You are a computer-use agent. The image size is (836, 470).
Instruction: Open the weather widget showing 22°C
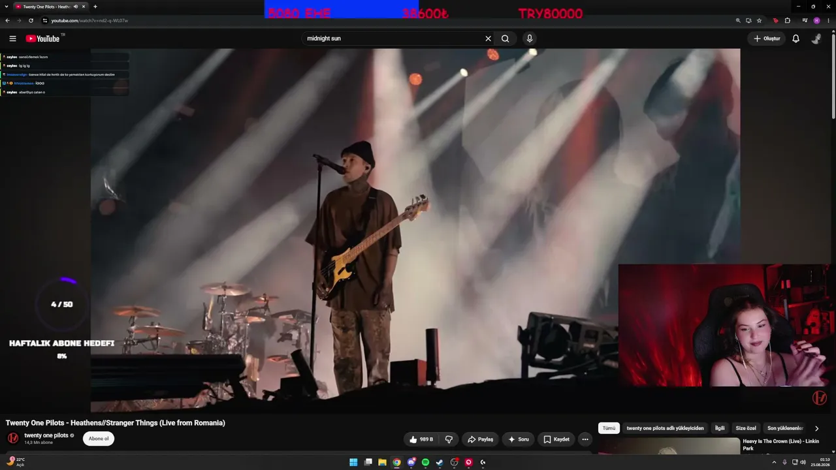coord(16,462)
